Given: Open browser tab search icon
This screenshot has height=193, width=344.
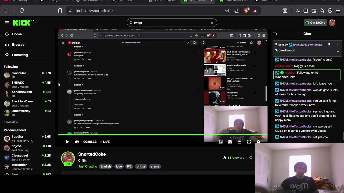Looking at the screenshot, I should 285,11.
